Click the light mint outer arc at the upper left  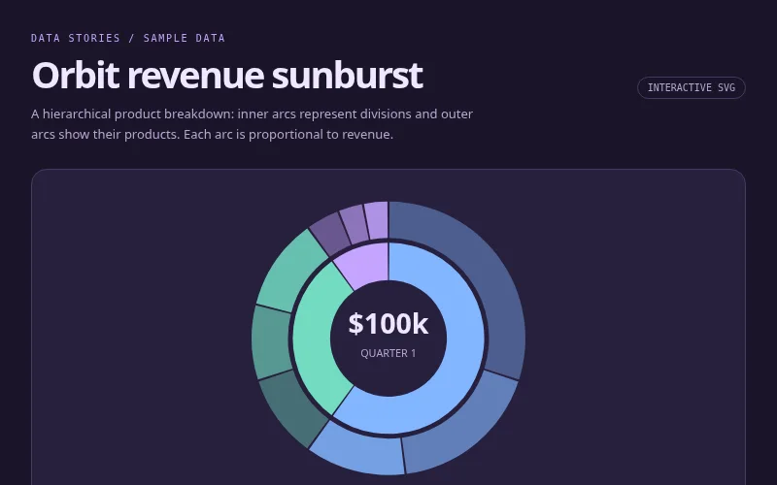tap(289, 270)
